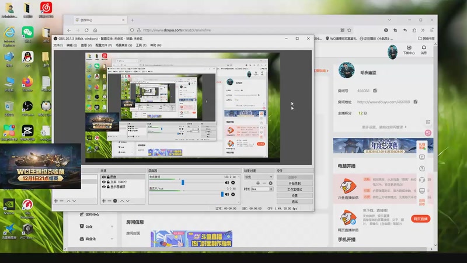Open Internet Explorer desktop icon
Screen dimensions: 467x263
tap(9, 33)
